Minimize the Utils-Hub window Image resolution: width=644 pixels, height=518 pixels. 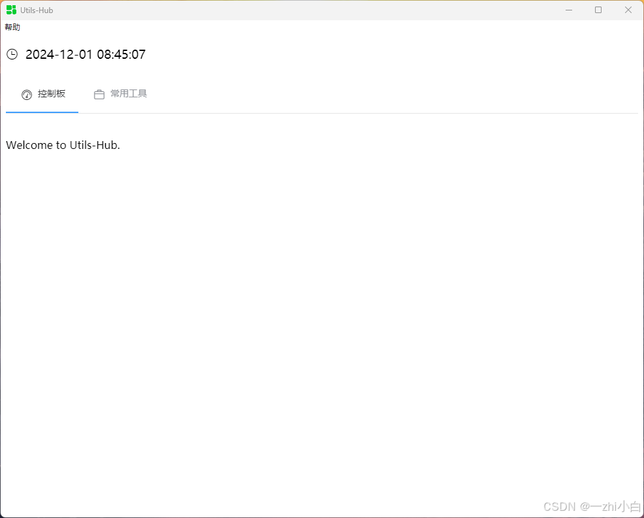click(x=569, y=10)
